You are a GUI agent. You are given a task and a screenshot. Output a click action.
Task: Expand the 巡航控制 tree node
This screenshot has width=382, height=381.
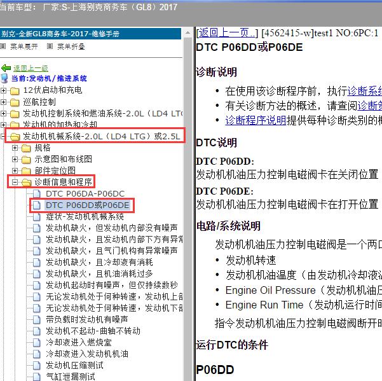point(3,102)
